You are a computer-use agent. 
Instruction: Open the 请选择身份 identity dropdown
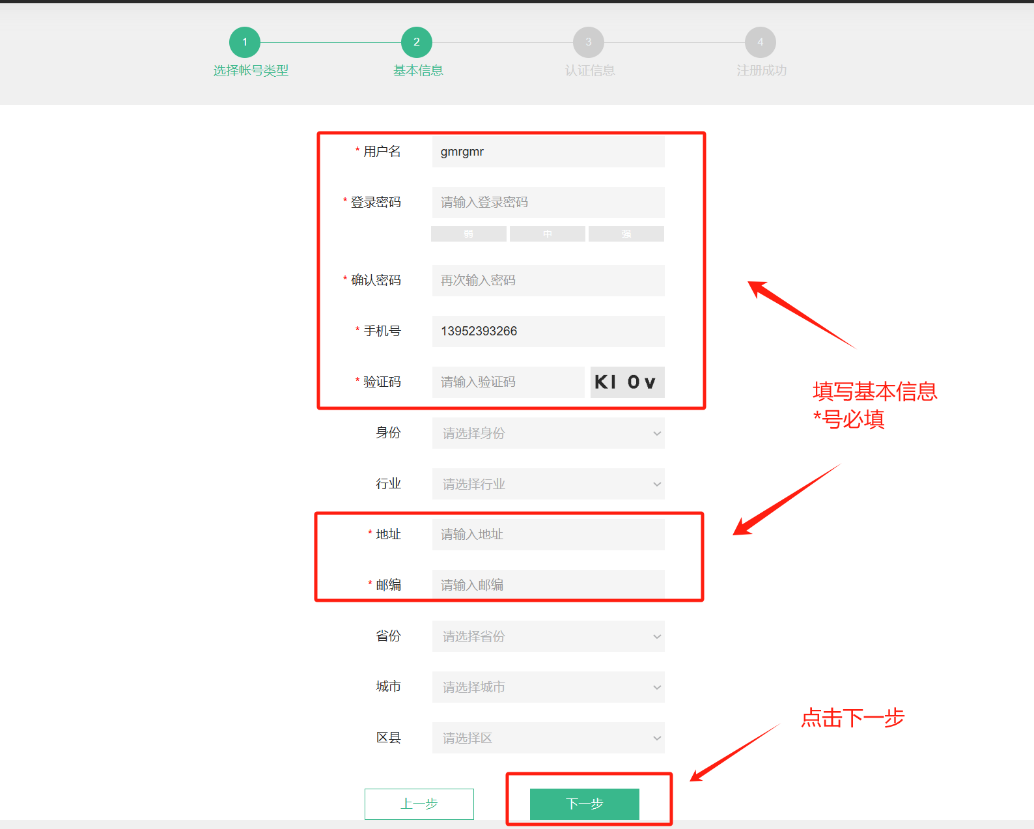(548, 433)
